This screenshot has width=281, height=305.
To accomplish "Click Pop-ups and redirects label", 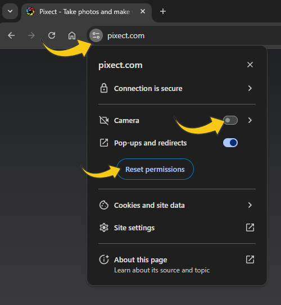I will click(x=151, y=143).
